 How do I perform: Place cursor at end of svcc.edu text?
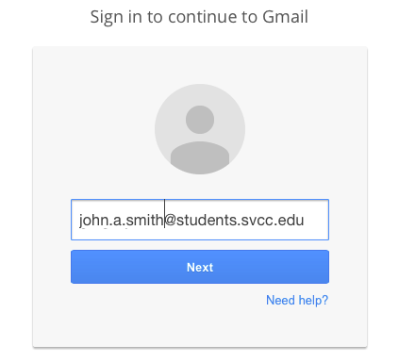tap(305, 220)
